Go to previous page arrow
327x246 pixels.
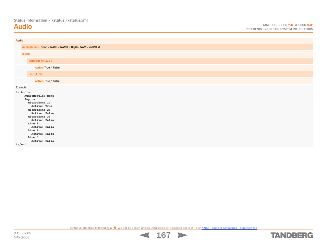144,235
